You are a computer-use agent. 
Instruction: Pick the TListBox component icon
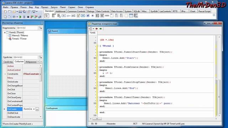[x=97, y=16]
